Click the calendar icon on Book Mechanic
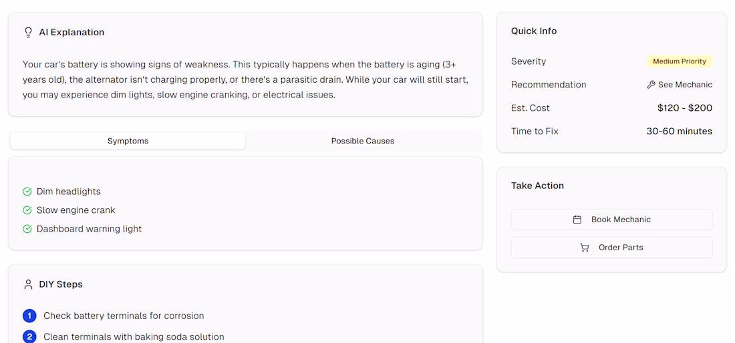This screenshot has width=735, height=343. click(577, 220)
